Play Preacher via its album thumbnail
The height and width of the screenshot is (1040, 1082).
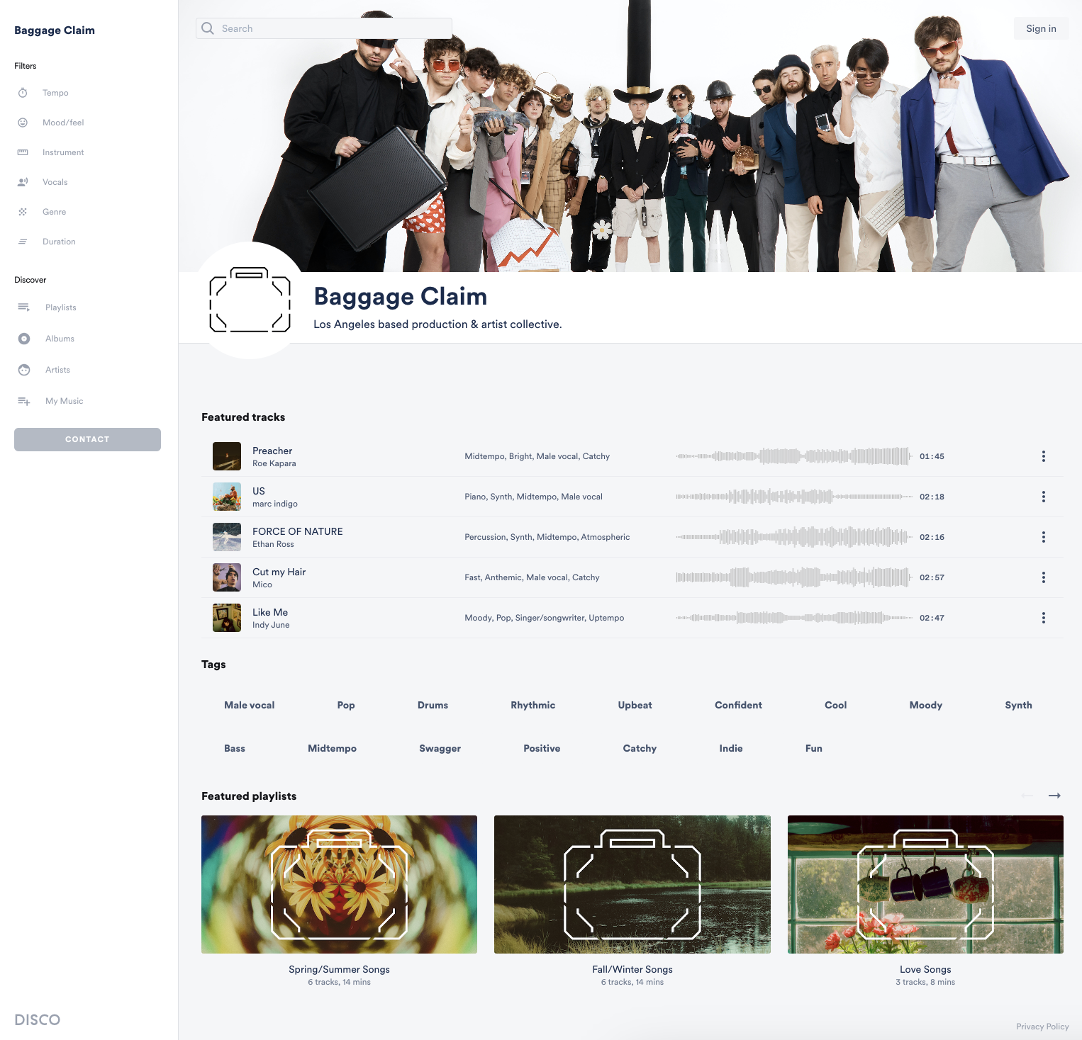tap(227, 456)
